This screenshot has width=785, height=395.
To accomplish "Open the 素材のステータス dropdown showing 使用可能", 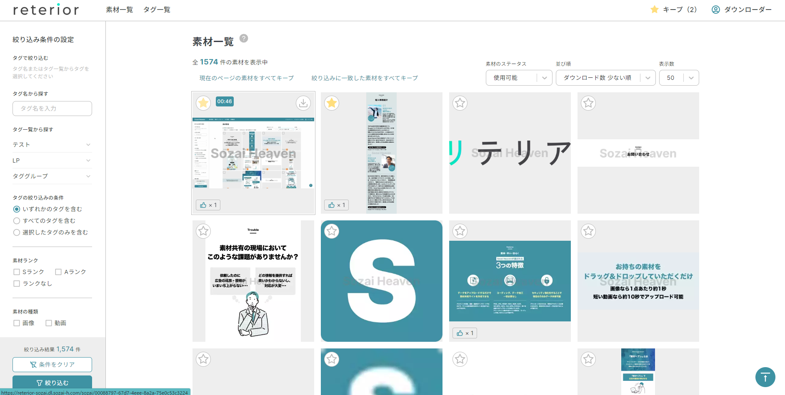I will [519, 78].
